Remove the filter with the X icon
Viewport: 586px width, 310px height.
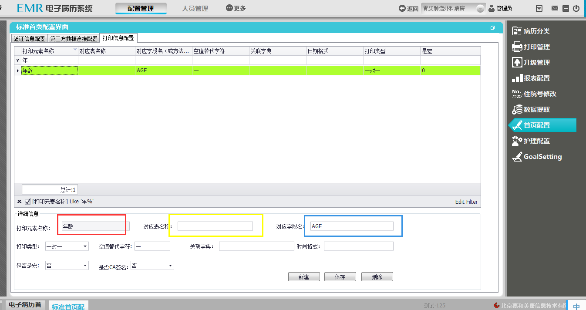coord(19,202)
